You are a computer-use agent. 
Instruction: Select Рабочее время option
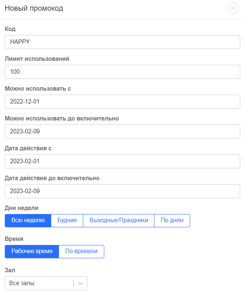(x=32, y=251)
